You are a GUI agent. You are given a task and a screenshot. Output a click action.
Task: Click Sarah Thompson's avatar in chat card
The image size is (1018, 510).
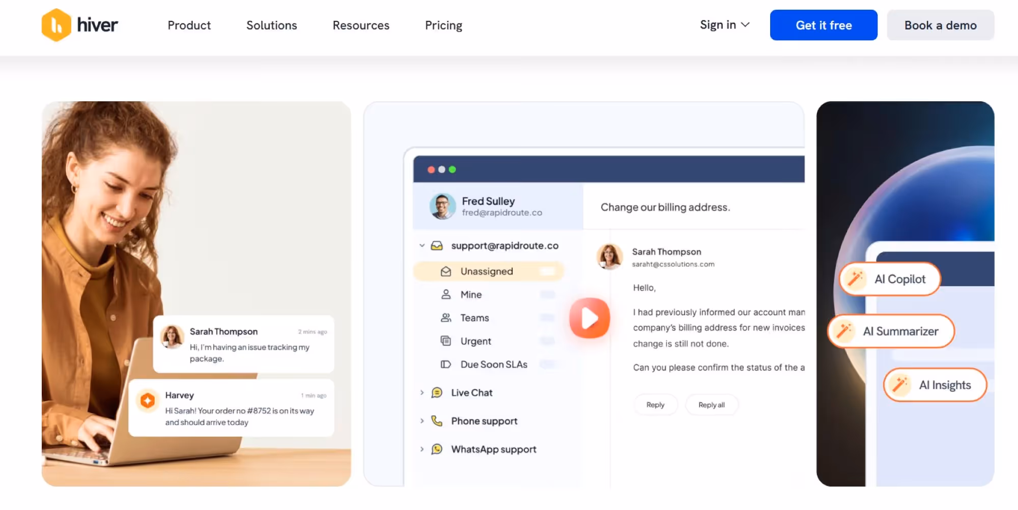172,337
